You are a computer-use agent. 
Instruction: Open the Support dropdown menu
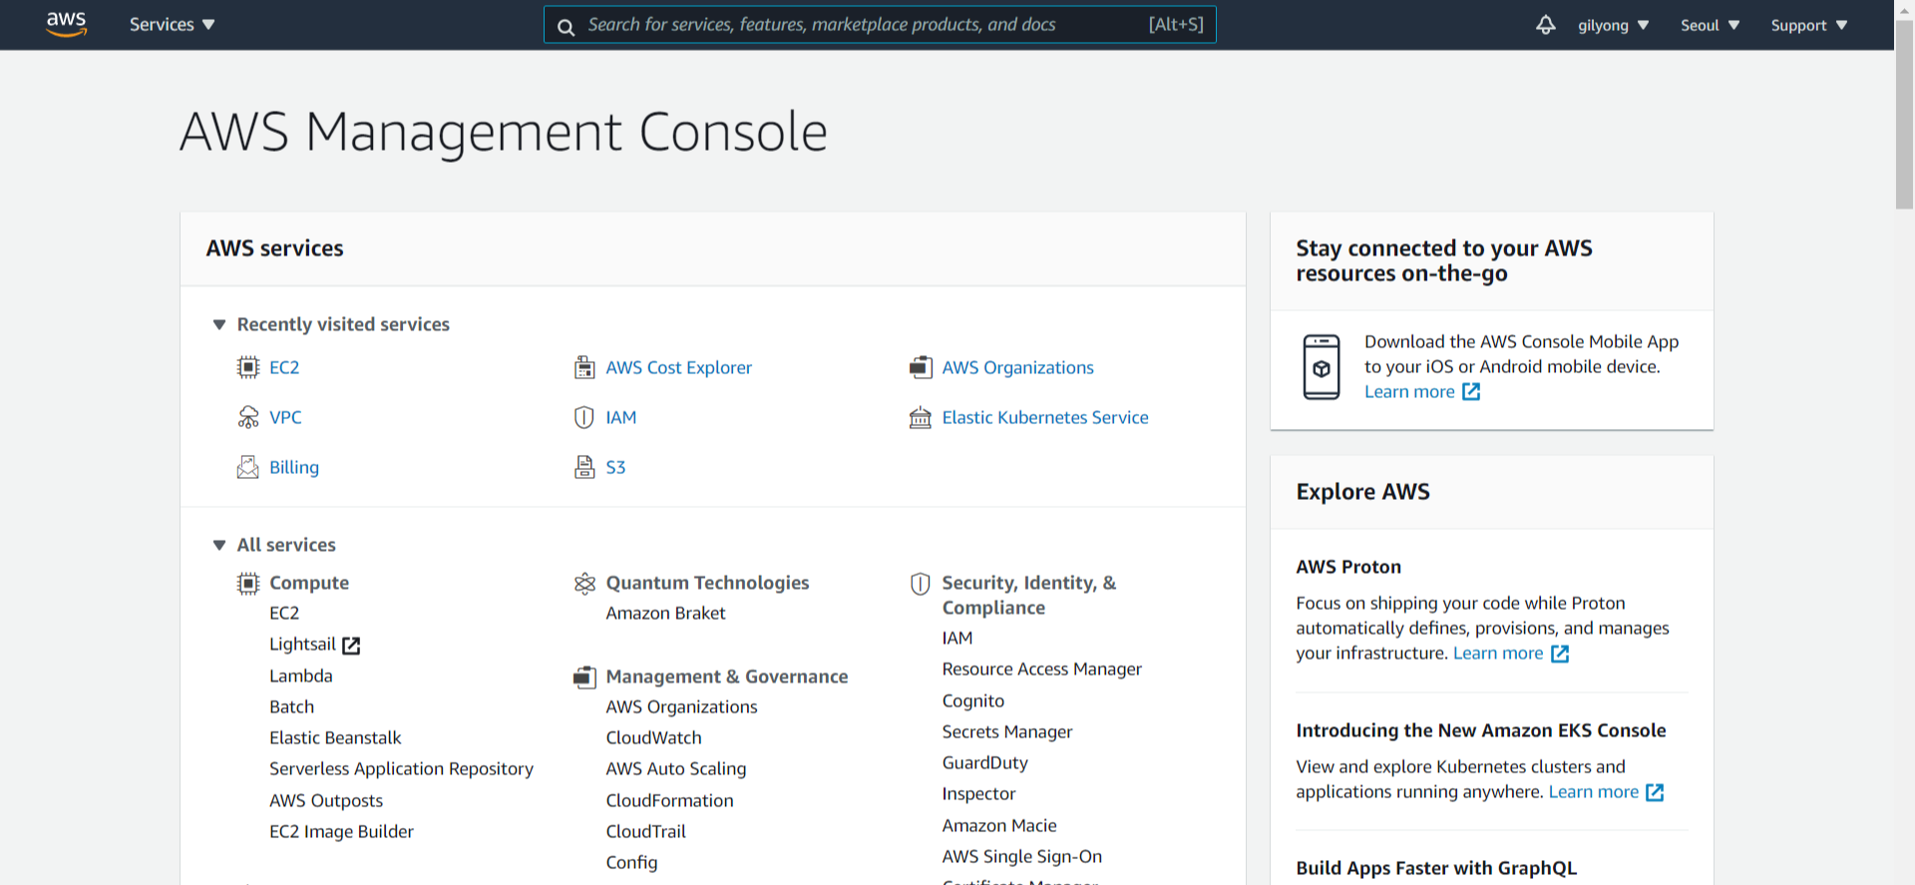pos(1809,25)
